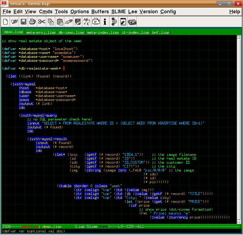Start compile with the gears icon

tap(114, 22)
